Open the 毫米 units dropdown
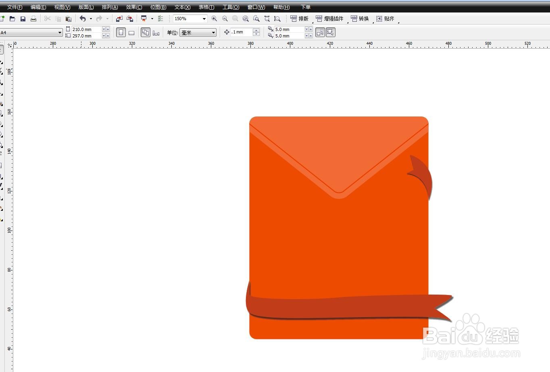The image size is (550, 372). pos(213,33)
